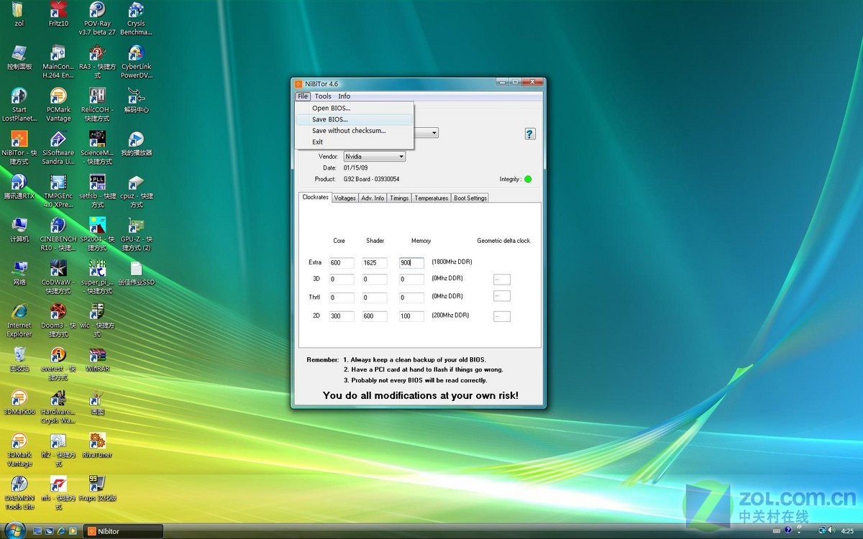This screenshot has height=539, width=863.
Task: Select the Internet Explorer desktop icon
Action: [x=19, y=321]
